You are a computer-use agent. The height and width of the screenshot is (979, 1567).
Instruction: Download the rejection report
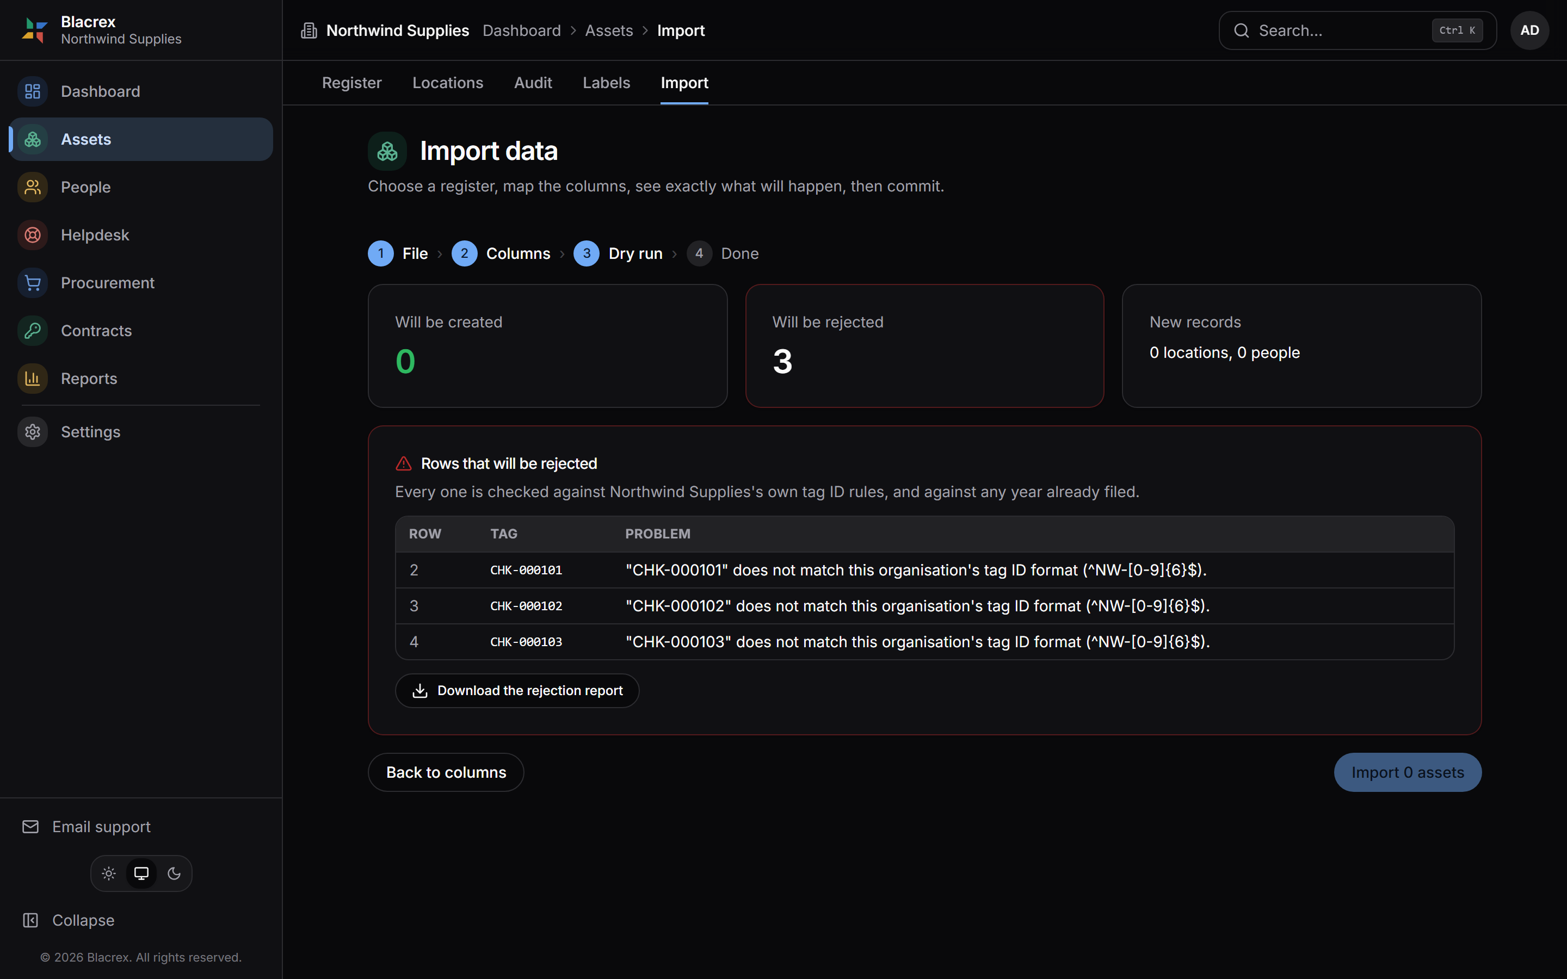point(517,690)
